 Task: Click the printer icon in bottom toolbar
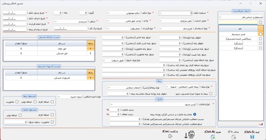[x=191, y=134]
